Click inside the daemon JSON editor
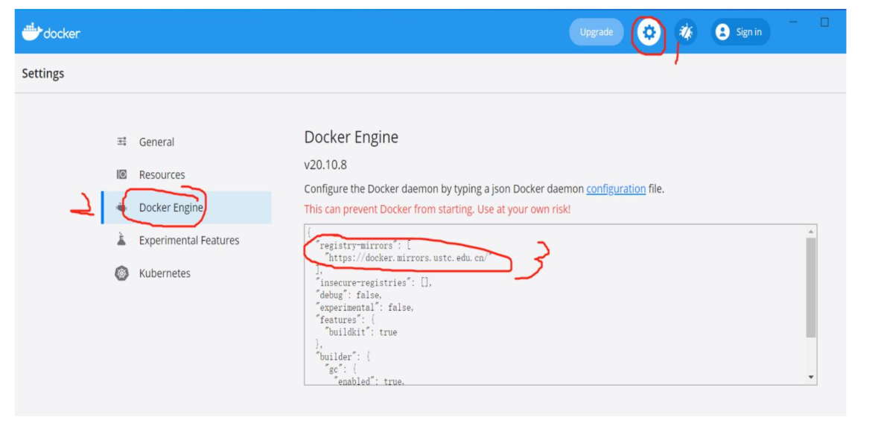The image size is (881, 429). (560, 304)
